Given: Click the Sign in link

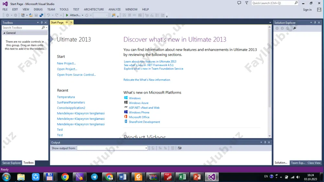Looking at the screenshot, I should (x=307, y=9).
